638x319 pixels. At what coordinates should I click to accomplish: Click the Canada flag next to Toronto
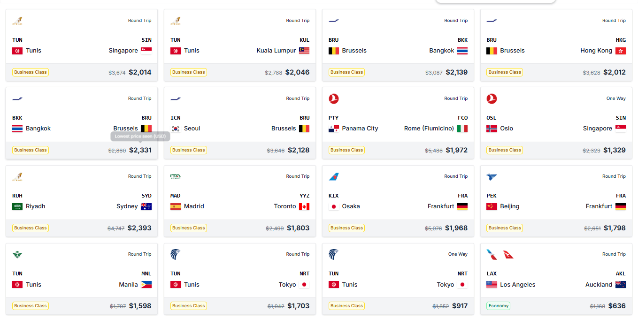point(304,206)
